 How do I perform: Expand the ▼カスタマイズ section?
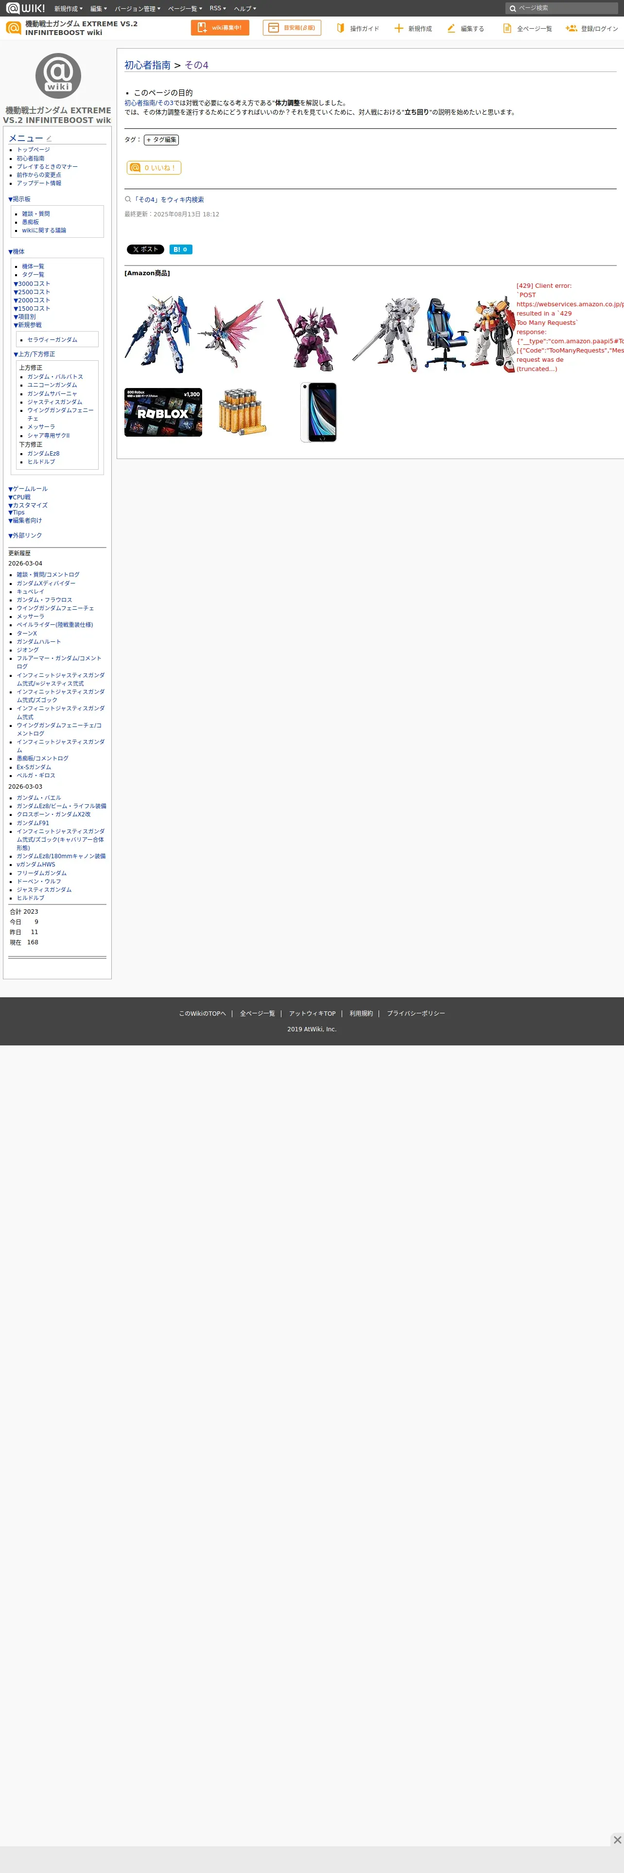click(x=28, y=505)
